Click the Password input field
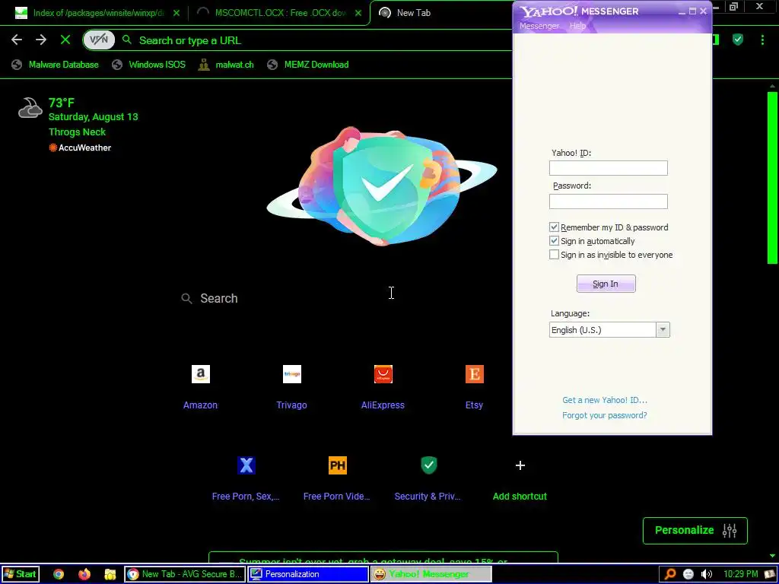 click(608, 201)
